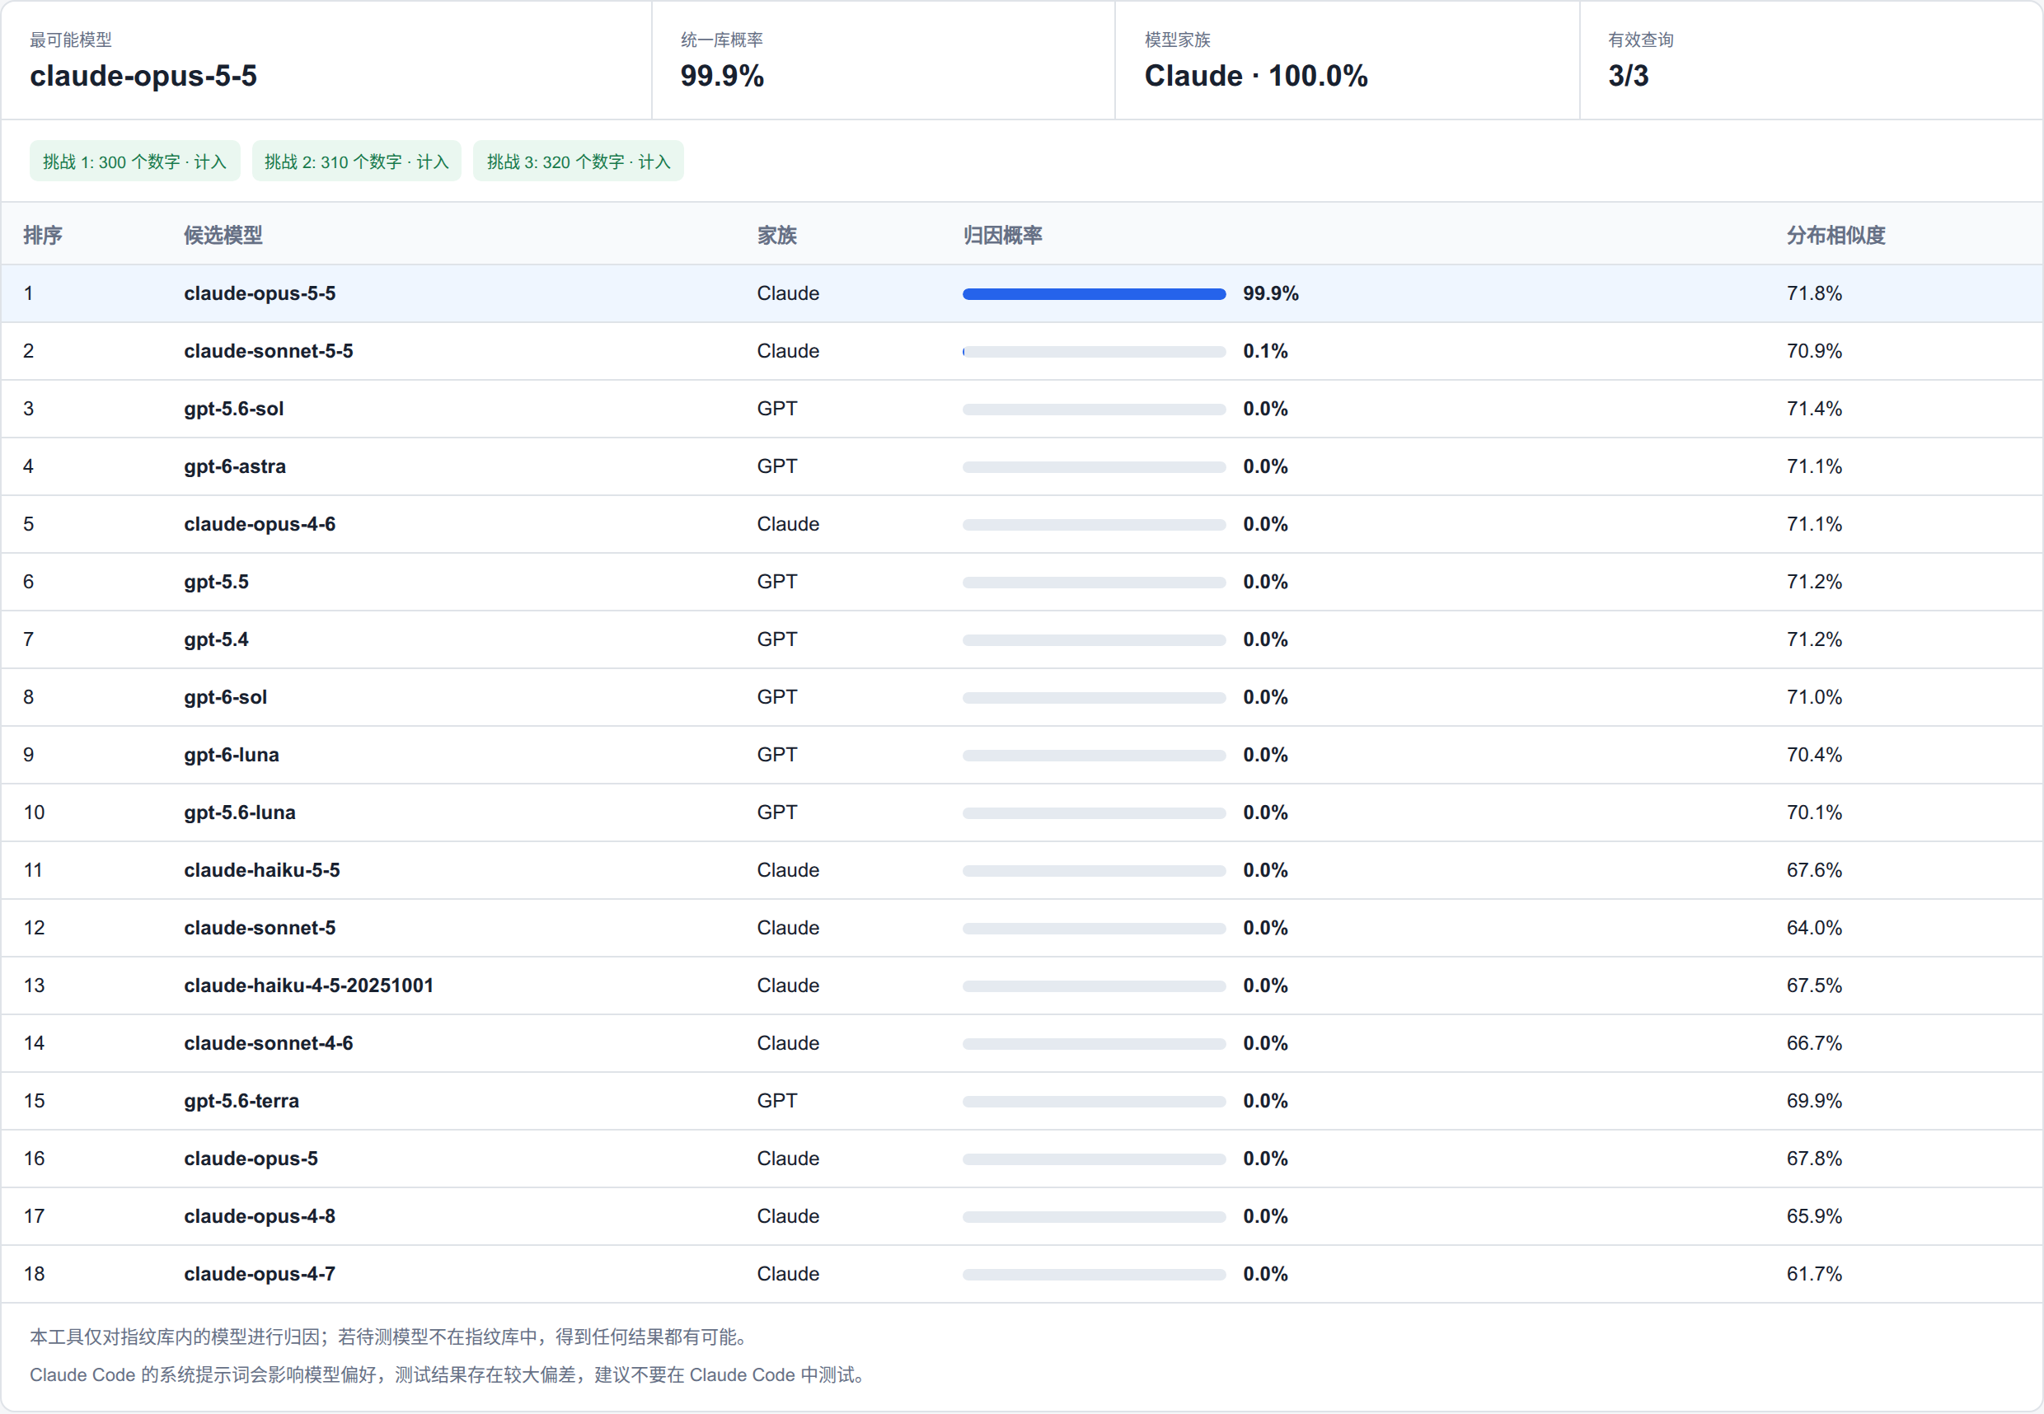
Task: Click the claude-opus-5-5 progress bar at 99.9%
Action: [x=1095, y=294]
